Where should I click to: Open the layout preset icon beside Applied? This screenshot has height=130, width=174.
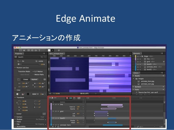click(x=45, y=80)
